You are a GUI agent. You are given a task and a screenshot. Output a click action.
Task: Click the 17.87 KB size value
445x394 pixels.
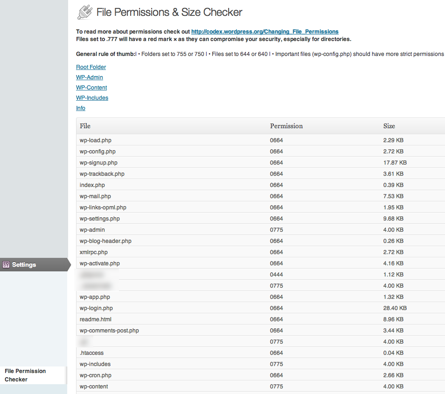pos(395,163)
